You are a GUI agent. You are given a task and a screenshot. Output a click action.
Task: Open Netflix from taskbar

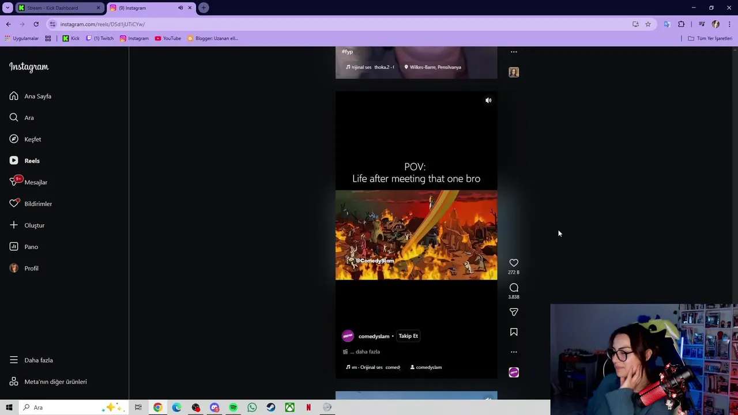point(308,408)
